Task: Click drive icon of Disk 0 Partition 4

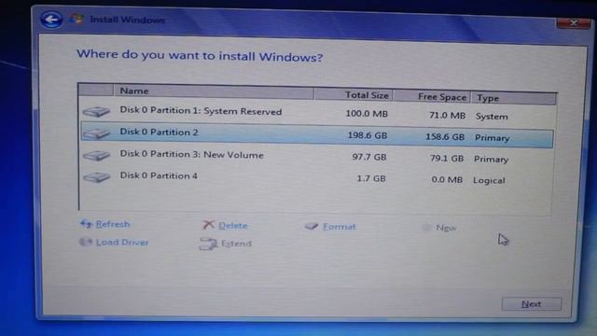Action: coord(96,176)
